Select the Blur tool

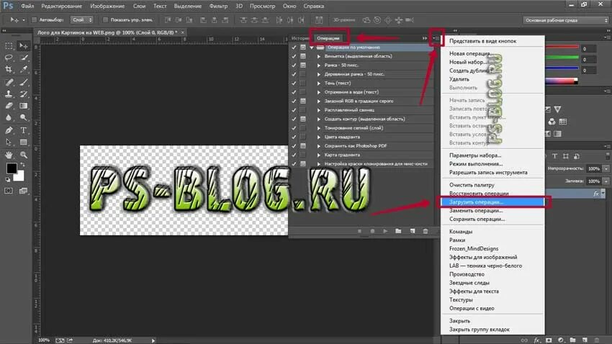click(9, 117)
